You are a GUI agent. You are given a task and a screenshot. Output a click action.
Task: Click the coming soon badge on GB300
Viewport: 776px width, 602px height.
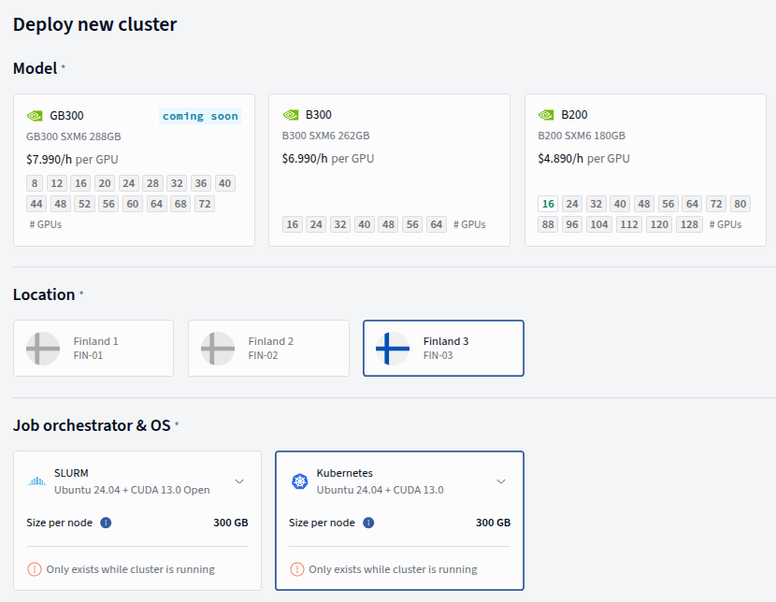click(200, 116)
